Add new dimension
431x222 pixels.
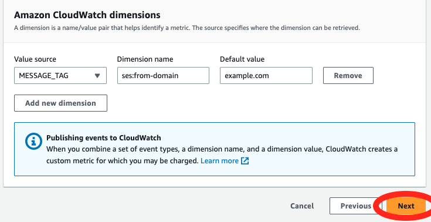pyautogui.click(x=60, y=103)
